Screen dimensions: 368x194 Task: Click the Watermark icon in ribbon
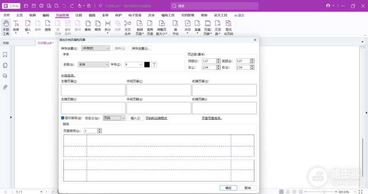pos(187,23)
